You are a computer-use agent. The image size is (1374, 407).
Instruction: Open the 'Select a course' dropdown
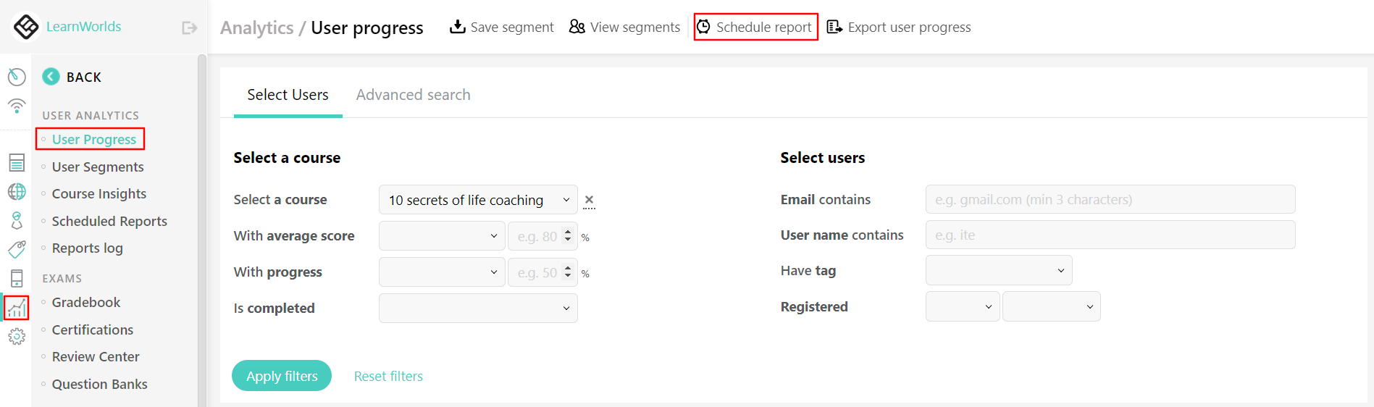(478, 200)
